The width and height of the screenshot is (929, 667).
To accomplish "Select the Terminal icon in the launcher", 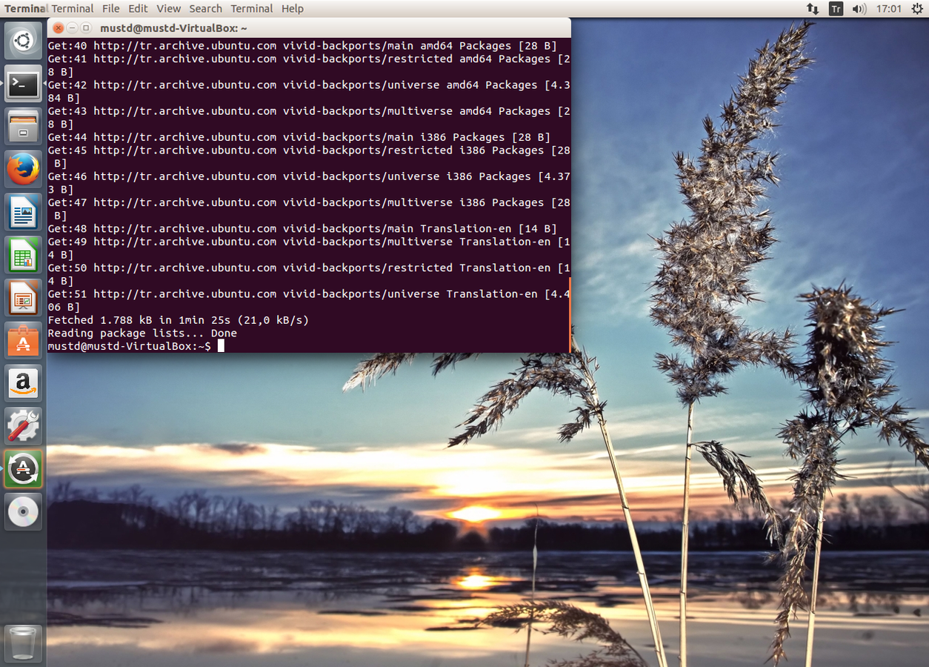I will click(x=23, y=84).
